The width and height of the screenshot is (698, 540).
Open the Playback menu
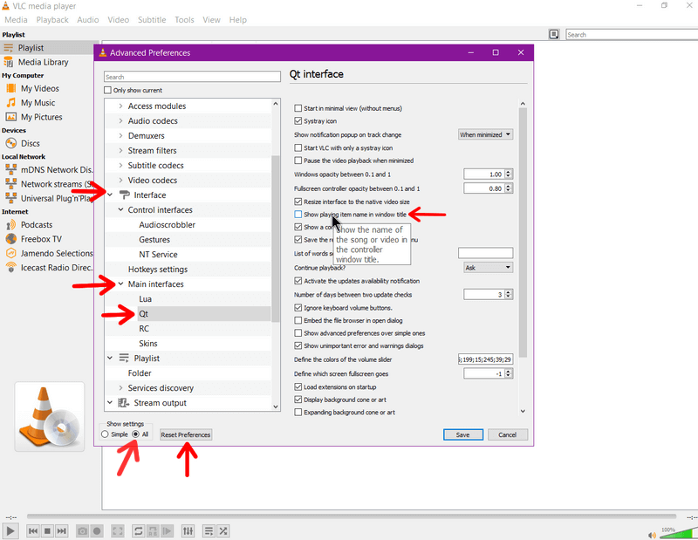[52, 20]
